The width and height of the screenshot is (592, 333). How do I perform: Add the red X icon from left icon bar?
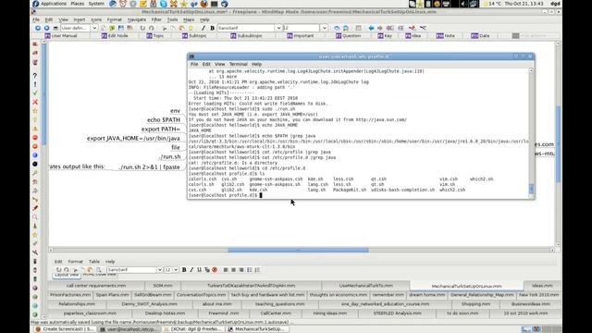click(35, 102)
